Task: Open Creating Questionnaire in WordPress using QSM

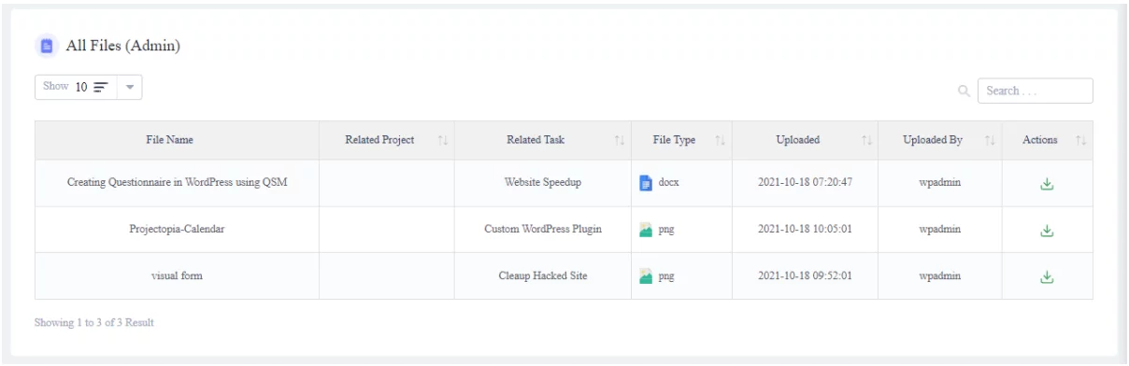Action: click(x=178, y=183)
